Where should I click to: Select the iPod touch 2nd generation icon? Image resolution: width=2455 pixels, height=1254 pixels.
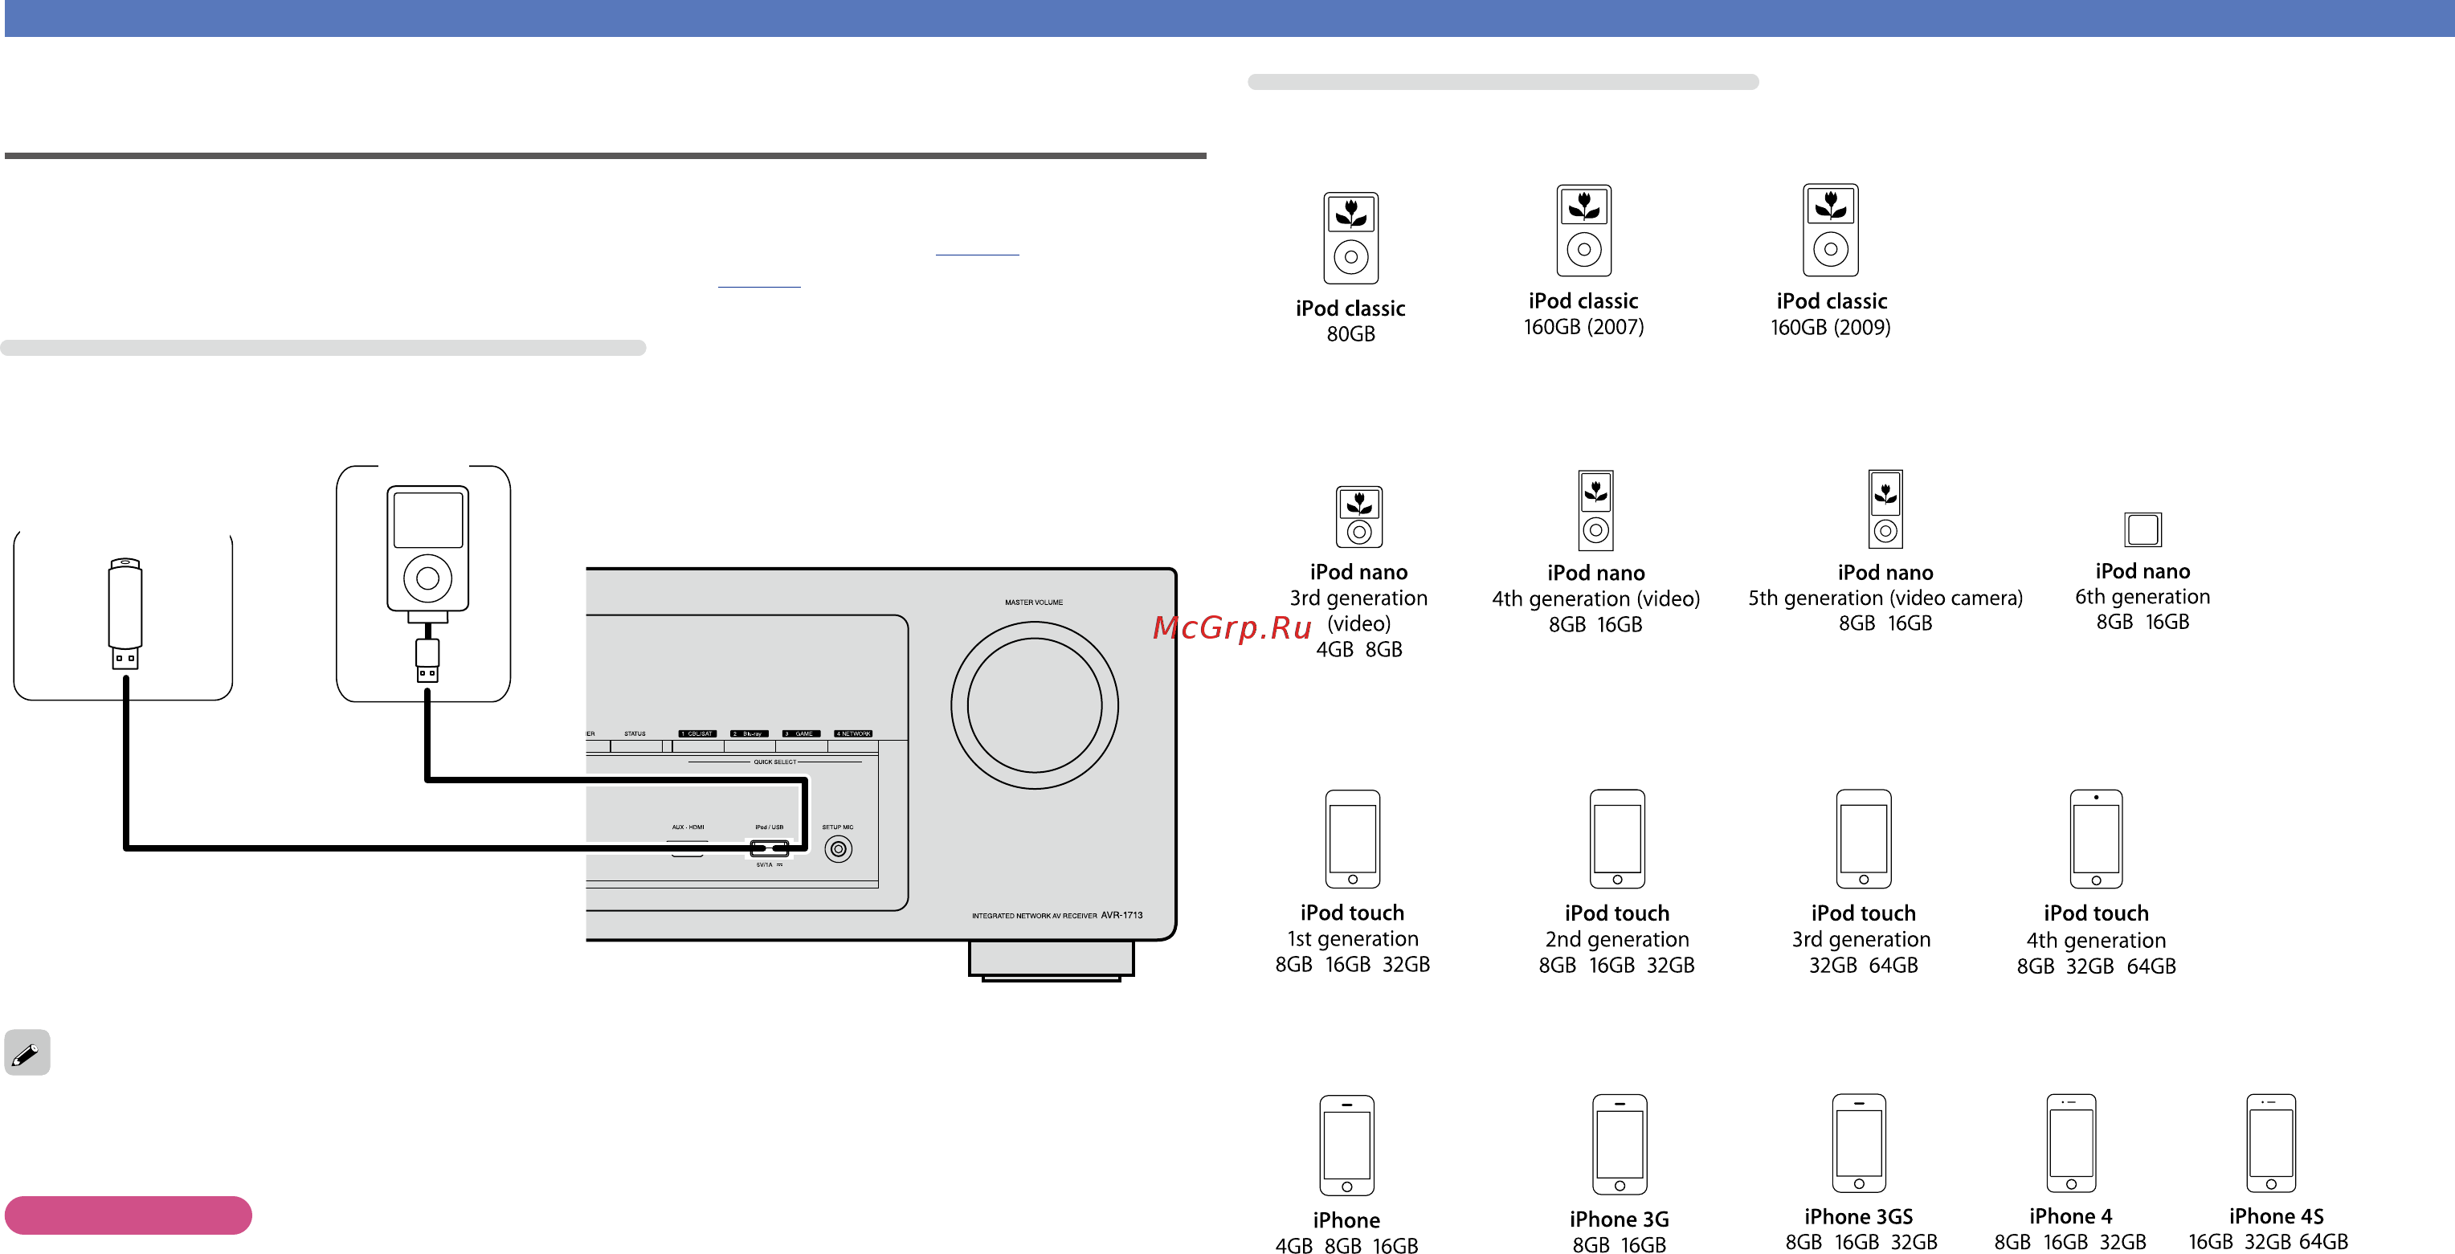click(x=1616, y=839)
